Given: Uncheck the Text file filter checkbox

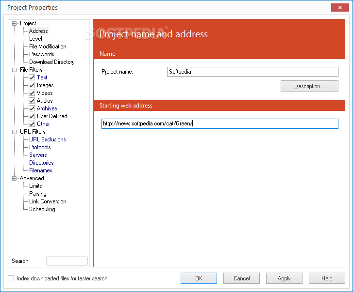Looking at the screenshot, I should [x=32, y=77].
